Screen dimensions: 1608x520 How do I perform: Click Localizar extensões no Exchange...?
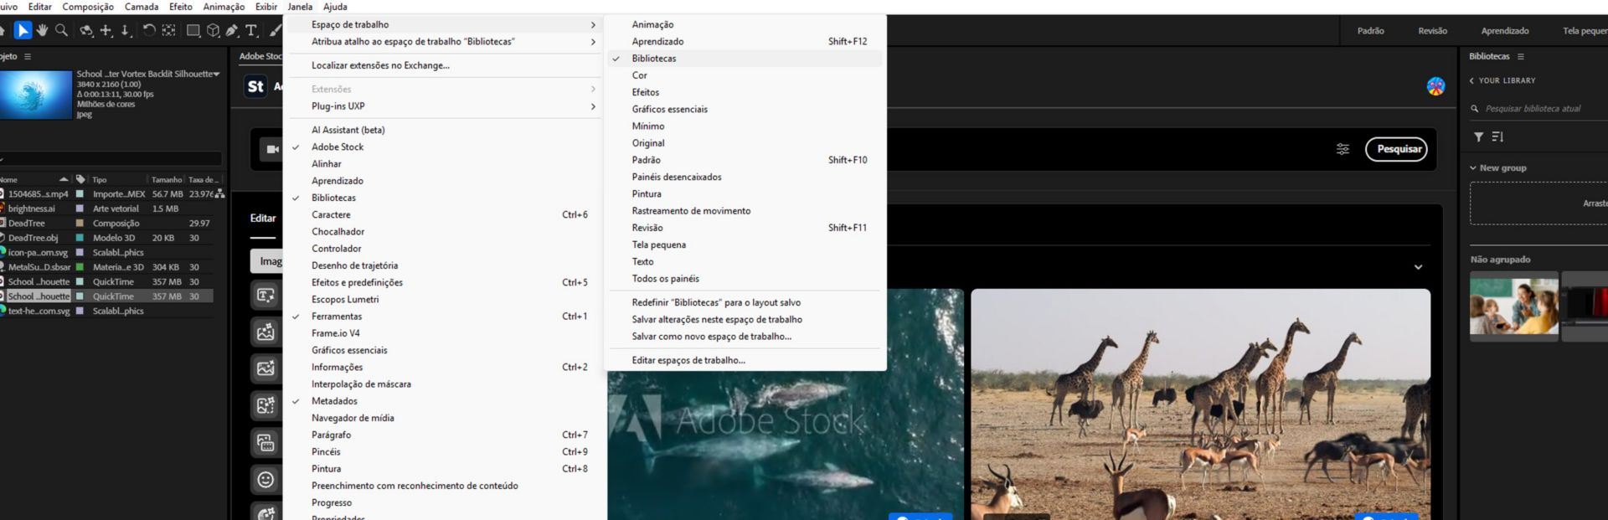(444, 65)
